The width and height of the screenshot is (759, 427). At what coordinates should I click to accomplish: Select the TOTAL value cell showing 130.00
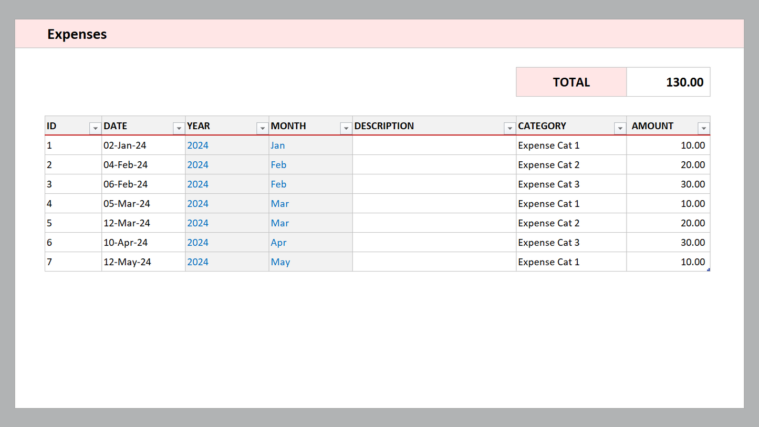(x=668, y=82)
